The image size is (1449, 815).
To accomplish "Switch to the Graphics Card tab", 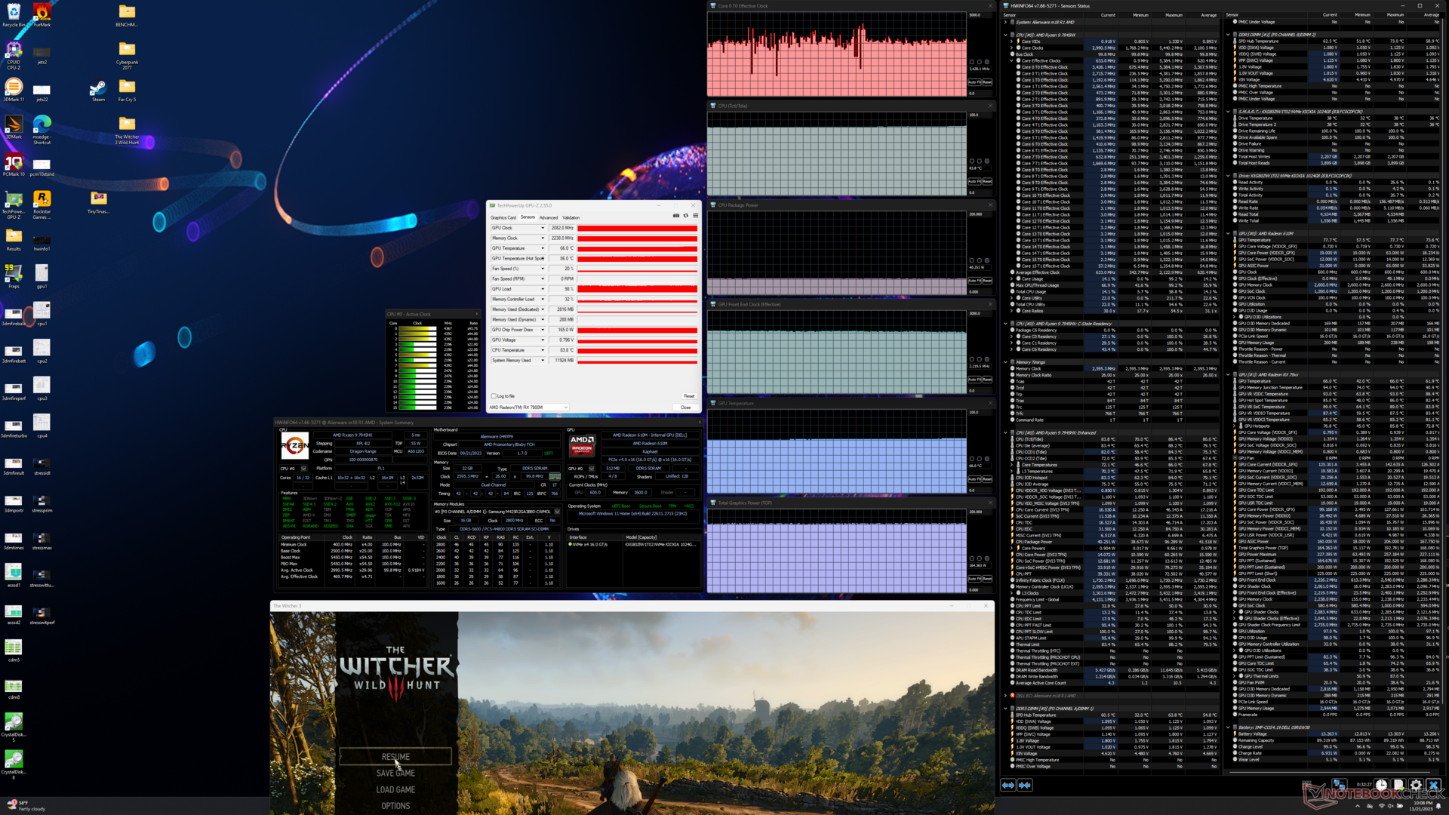I will (x=503, y=217).
